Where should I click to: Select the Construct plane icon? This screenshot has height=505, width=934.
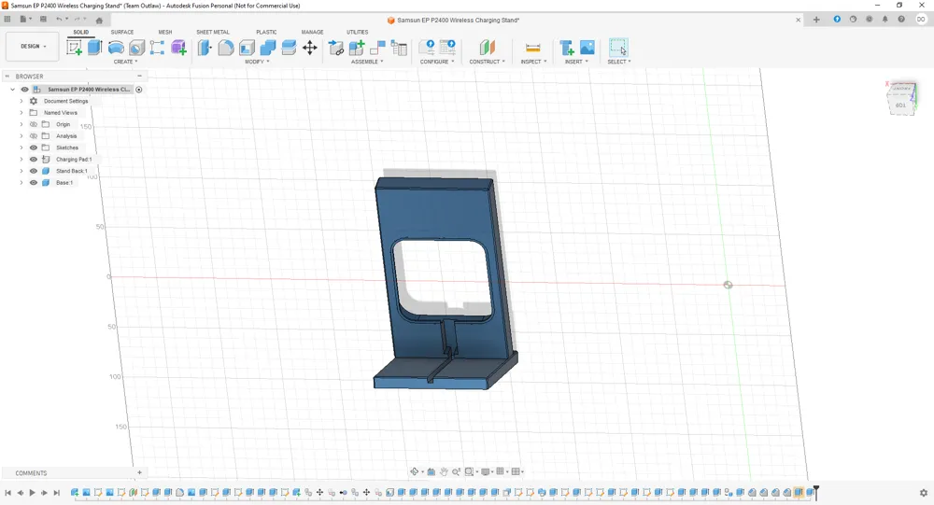(x=488, y=48)
